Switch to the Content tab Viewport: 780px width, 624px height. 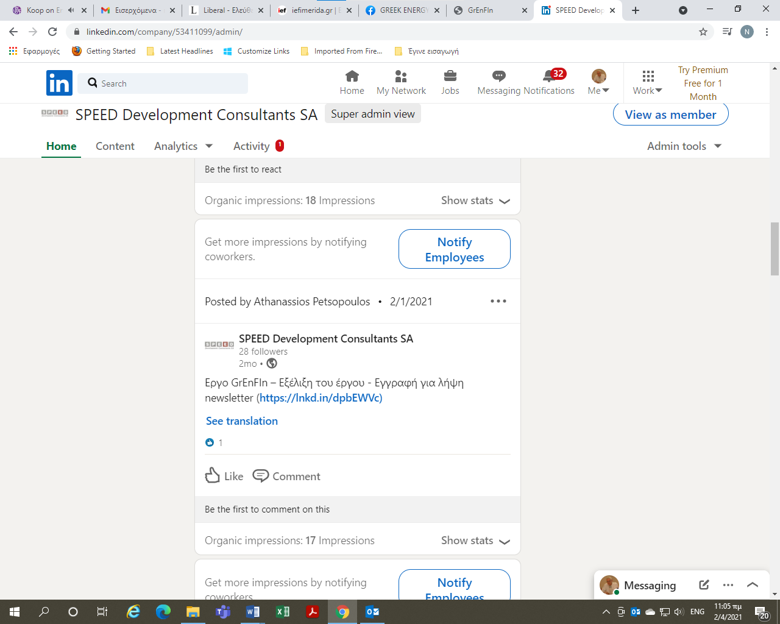pos(115,146)
